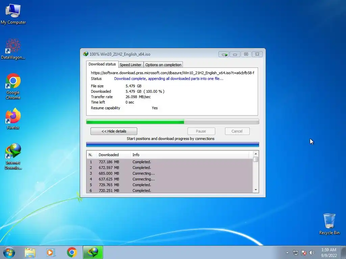Open Windows Explorer from taskbar
The height and width of the screenshot is (259, 346).
click(x=30, y=252)
